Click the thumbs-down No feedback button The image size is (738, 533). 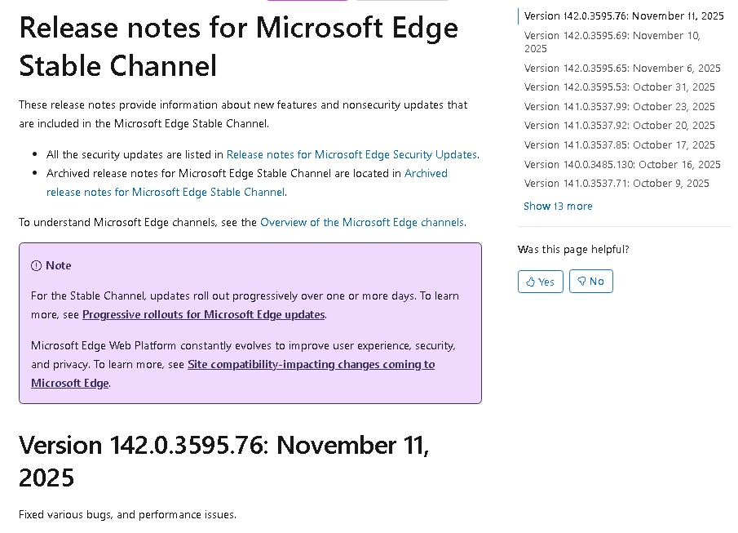click(590, 282)
